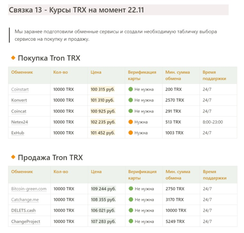Open the Coinstart exchanger link
Image resolution: width=244 pixels, height=233 pixels.
(20, 89)
